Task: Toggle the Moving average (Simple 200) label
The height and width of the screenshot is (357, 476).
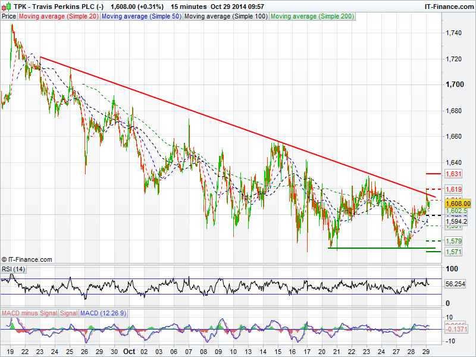Action: (x=309, y=17)
